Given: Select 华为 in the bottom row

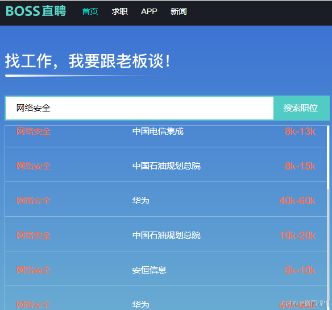Looking at the screenshot, I should (141, 305).
